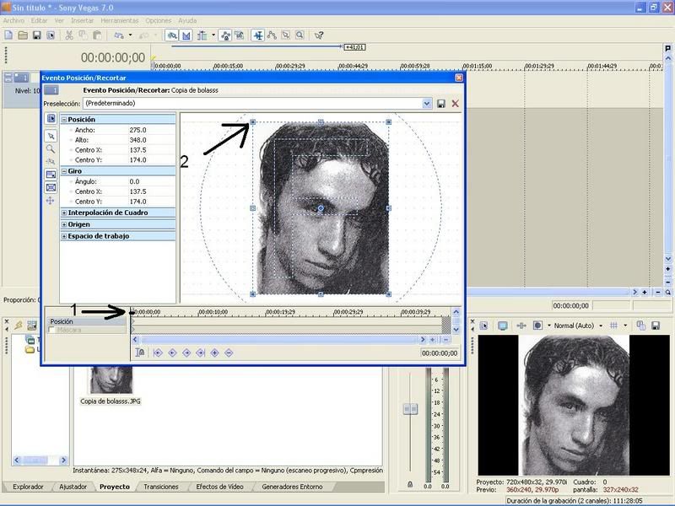675x506 pixels.
Task: Select the Zoom Edit tool in main toolbar
Action: pyautogui.click(x=300, y=35)
